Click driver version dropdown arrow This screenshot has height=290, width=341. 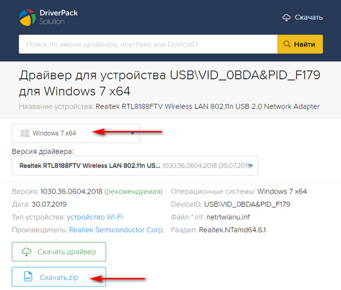251,166
